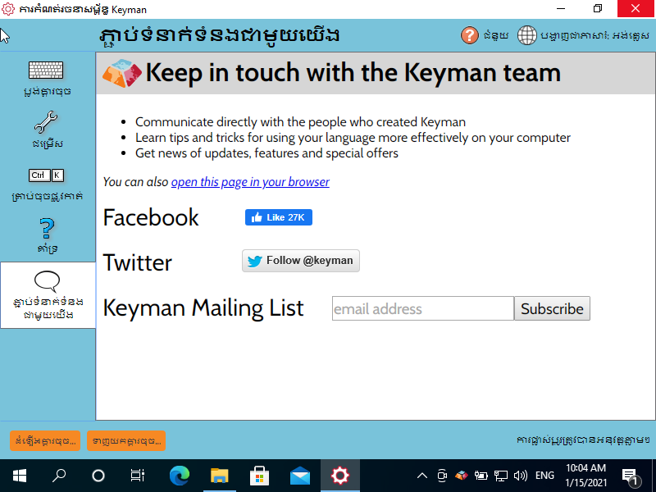Click the Khmer help label beside question icon

click(496, 35)
